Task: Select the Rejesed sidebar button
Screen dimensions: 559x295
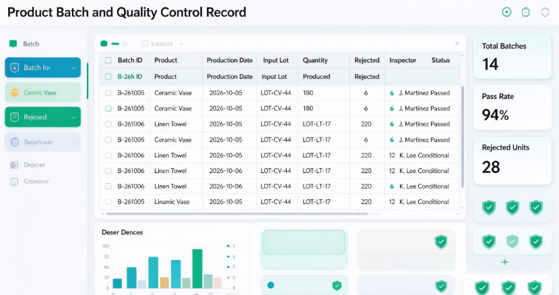Action: (x=43, y=117)
